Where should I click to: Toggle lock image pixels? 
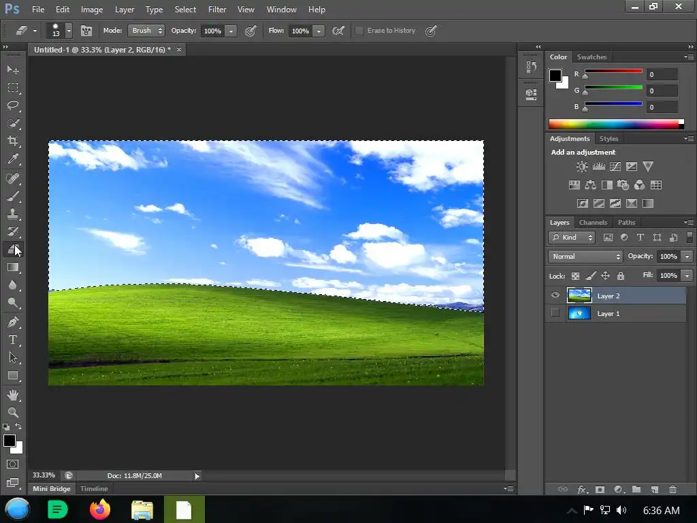pyautogui.click(x=590, y=276)
